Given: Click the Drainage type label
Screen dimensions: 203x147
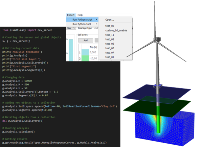Looking at the screenshot, I should (x=85, y=28).
